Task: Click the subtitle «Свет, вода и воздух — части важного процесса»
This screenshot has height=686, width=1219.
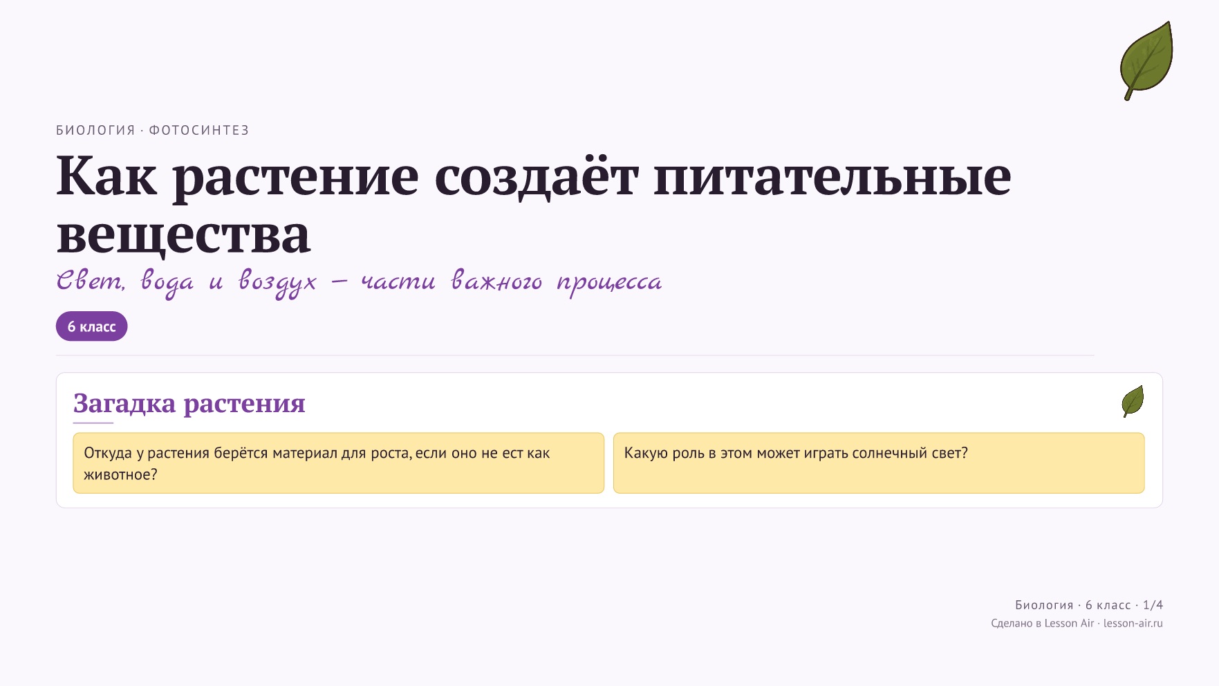Action: click(x=359, y=281)
